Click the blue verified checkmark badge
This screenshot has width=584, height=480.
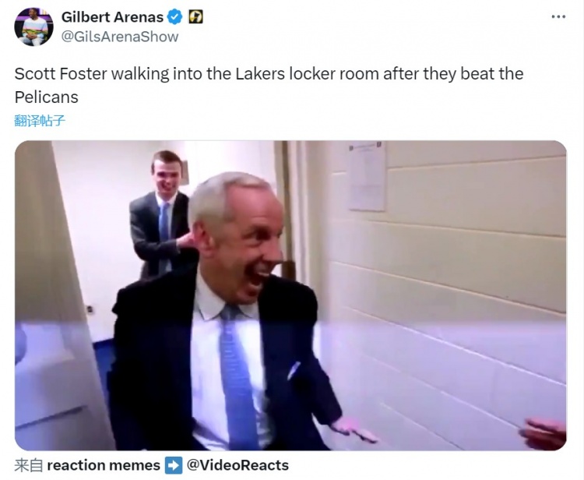(174, 17)
